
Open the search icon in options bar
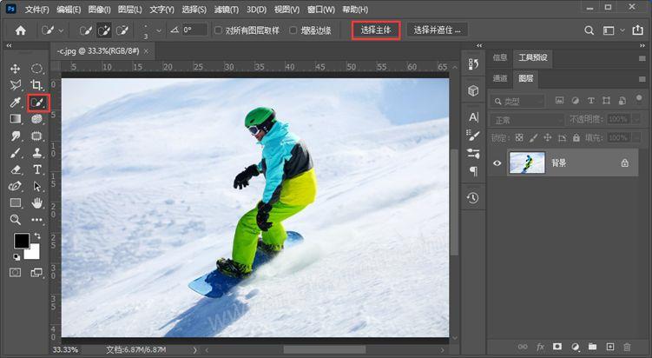[x=589, y=30]
